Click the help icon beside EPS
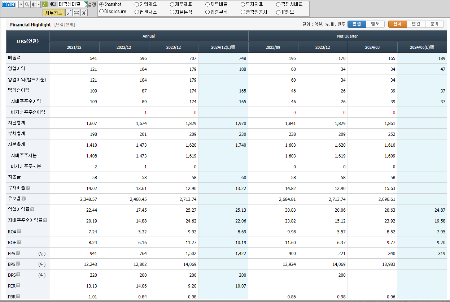Image resolution: width=450 pixels, height=302 pixels. (x=18, y=253)
